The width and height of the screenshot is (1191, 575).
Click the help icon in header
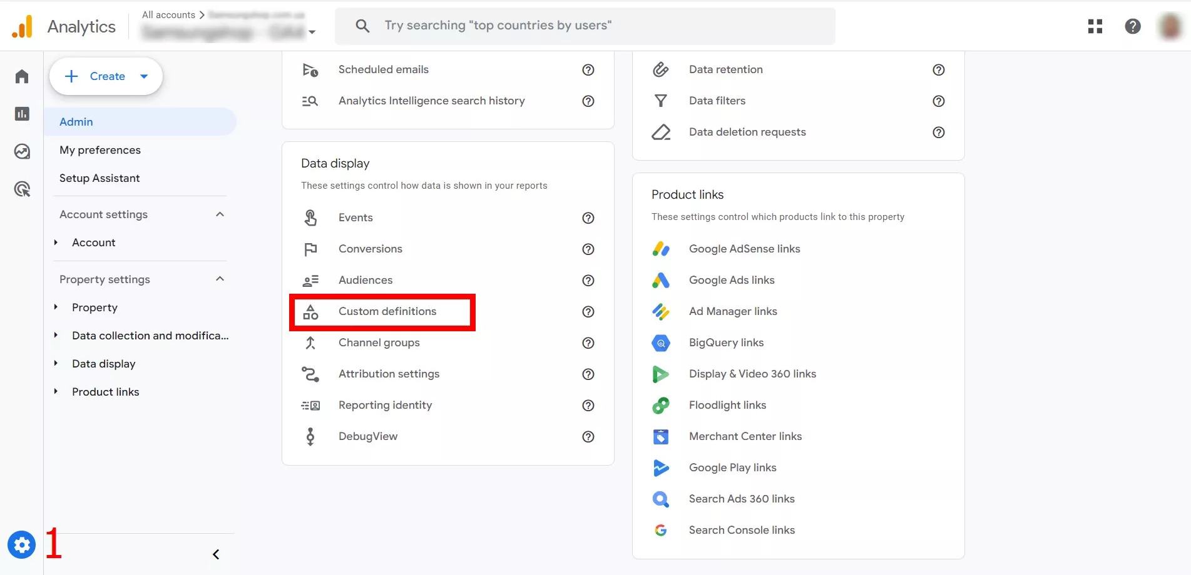tap(1133, 26)
